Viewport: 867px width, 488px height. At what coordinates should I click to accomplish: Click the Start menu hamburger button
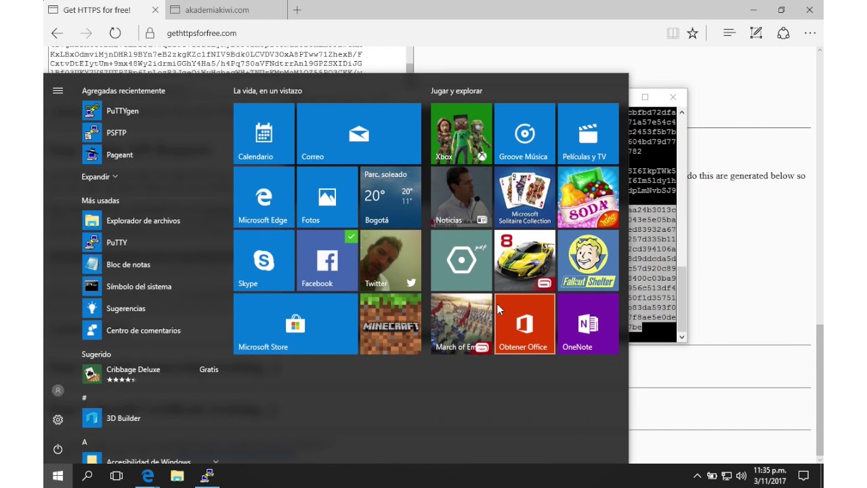58,90
